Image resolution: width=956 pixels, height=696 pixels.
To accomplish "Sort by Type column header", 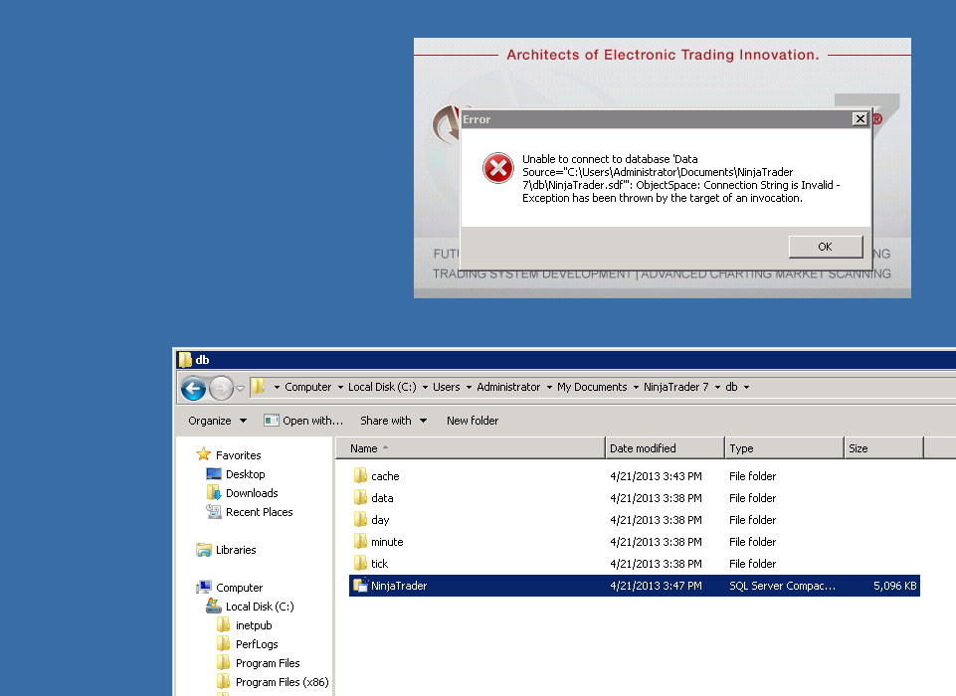I will click(784, 448).
